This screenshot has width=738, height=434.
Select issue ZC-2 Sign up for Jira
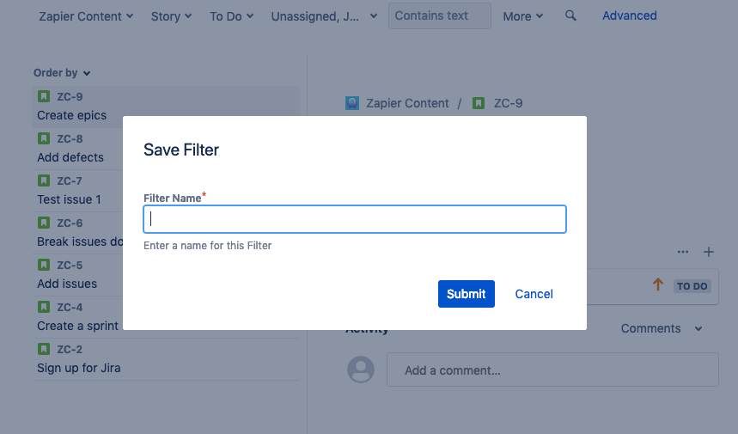click(x=166, y=359)
